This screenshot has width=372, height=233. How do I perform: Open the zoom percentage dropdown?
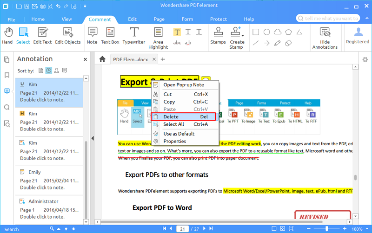click(367, 229)
